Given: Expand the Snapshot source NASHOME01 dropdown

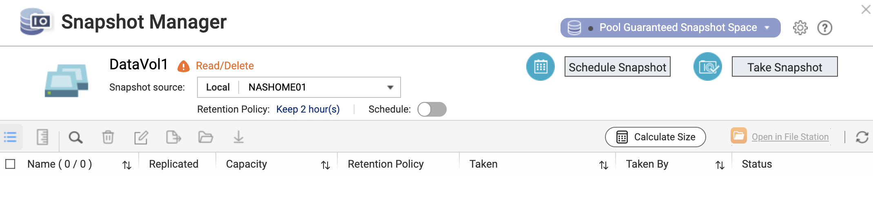Looking at the screenshot, I should tap(299, 87).
